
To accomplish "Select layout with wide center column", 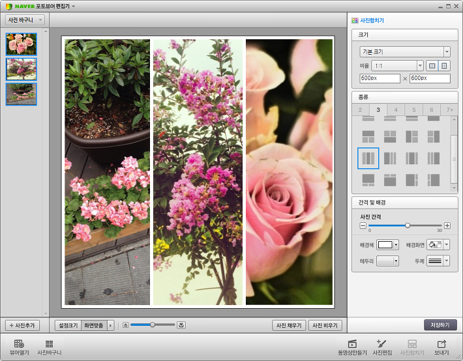I will coord(411,158).
